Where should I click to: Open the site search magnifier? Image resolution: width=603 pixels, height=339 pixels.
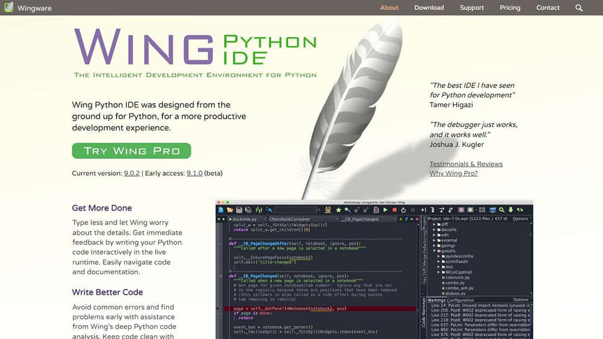[x=579, y=8]
